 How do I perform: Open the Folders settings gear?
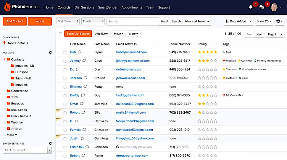point(50,53)
